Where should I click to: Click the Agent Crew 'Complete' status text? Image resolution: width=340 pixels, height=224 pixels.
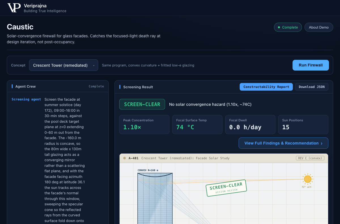pos(96,86)
